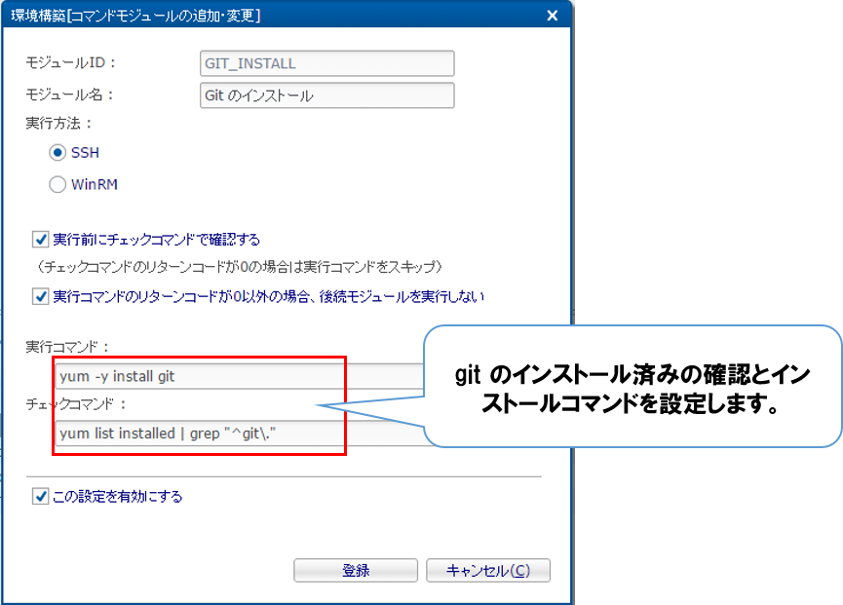Image resolution: width=843 pixels, height=605 pixels.
Task: Click the モジュールID field GIT_INSTALL
Action: [x=326, y=63]
